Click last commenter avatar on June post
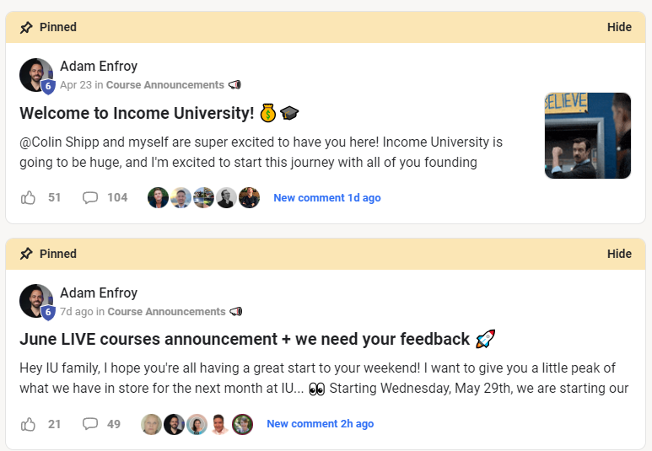Viewport: 652px width, 451px height. pos(242,424)
